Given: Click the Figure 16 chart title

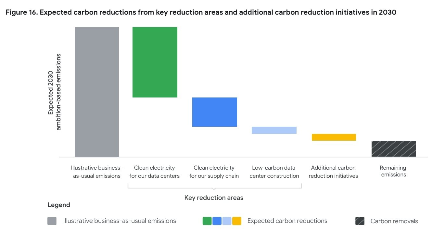Looking at the screenshot, I should point(201,12).
